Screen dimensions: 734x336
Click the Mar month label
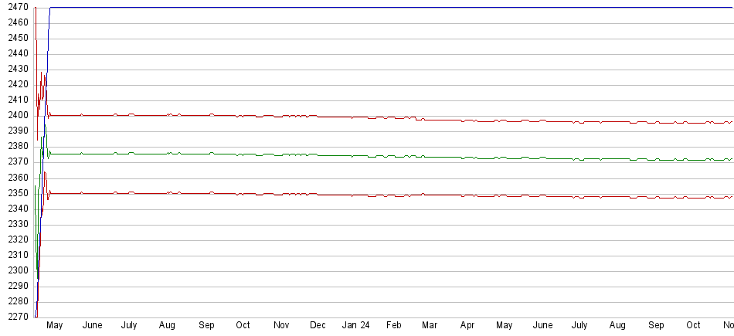[430, 326]
